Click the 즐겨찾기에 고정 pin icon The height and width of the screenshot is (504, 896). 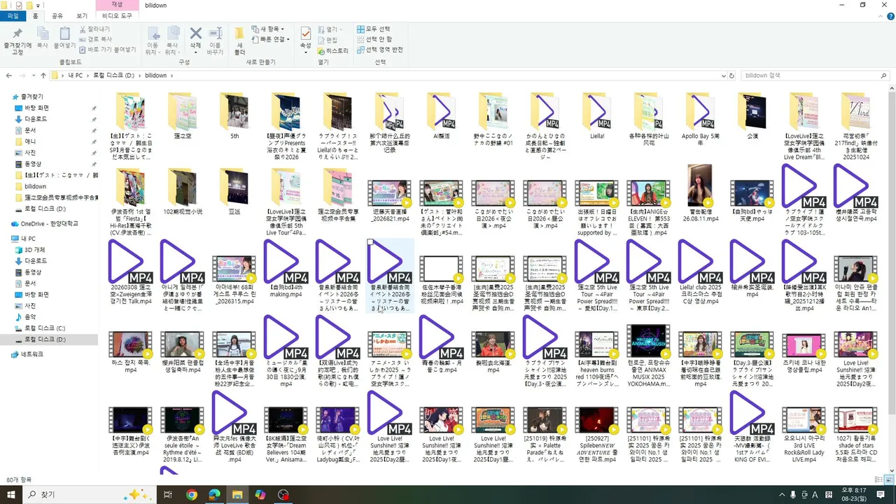(17, 34)
